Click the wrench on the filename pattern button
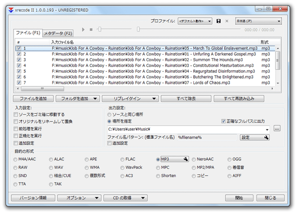Image resolution: width=297 pixels, height=213 pixels. 266,138
